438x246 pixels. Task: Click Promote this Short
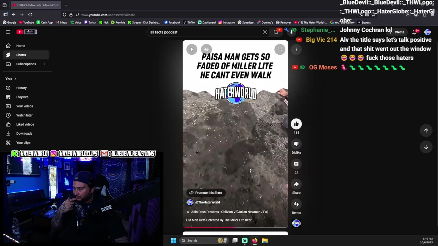205,193
